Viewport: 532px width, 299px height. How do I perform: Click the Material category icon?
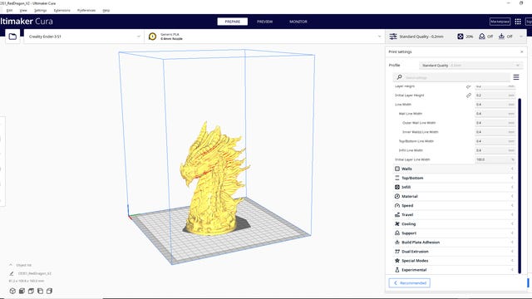(x=397, y=196)
